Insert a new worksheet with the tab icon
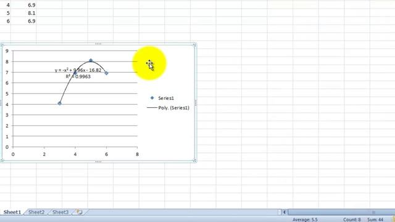This screenshot has width=395, height=222. [x=80, y=212]
